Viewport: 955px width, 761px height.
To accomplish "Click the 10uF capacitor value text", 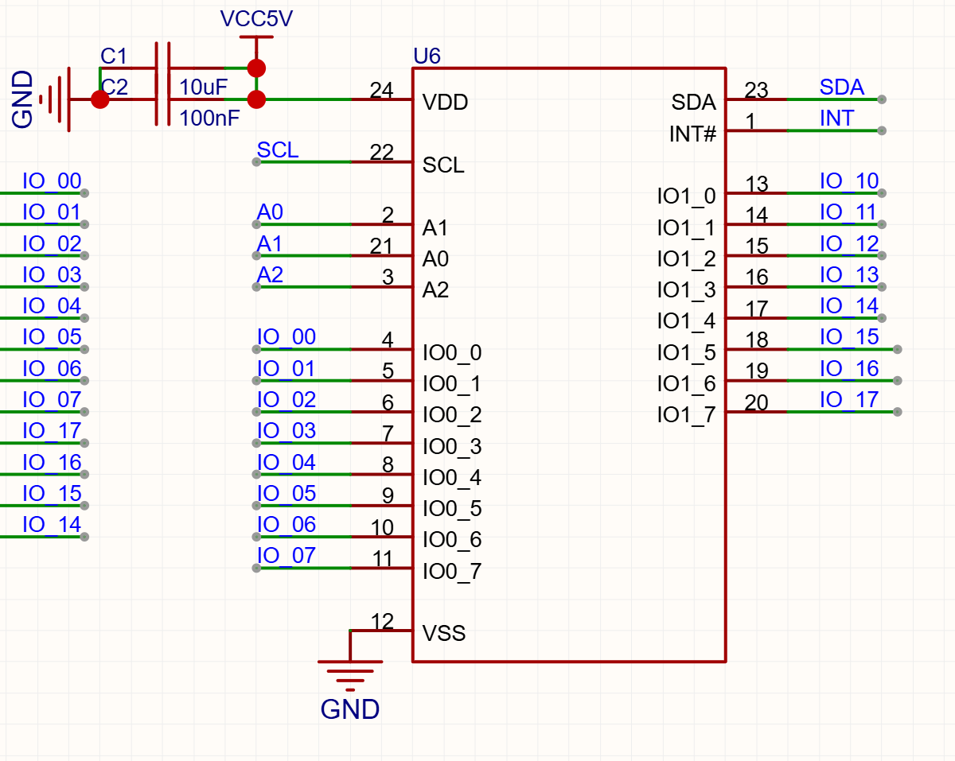I will tap(204, 87).
